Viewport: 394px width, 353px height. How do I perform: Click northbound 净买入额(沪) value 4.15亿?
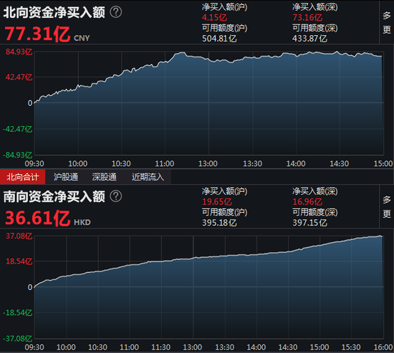[x=214, y=18]
